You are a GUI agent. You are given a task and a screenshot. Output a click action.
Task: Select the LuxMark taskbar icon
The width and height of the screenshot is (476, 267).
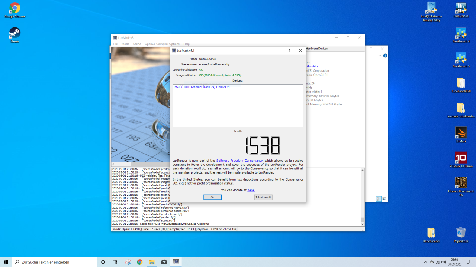[176, 262]
